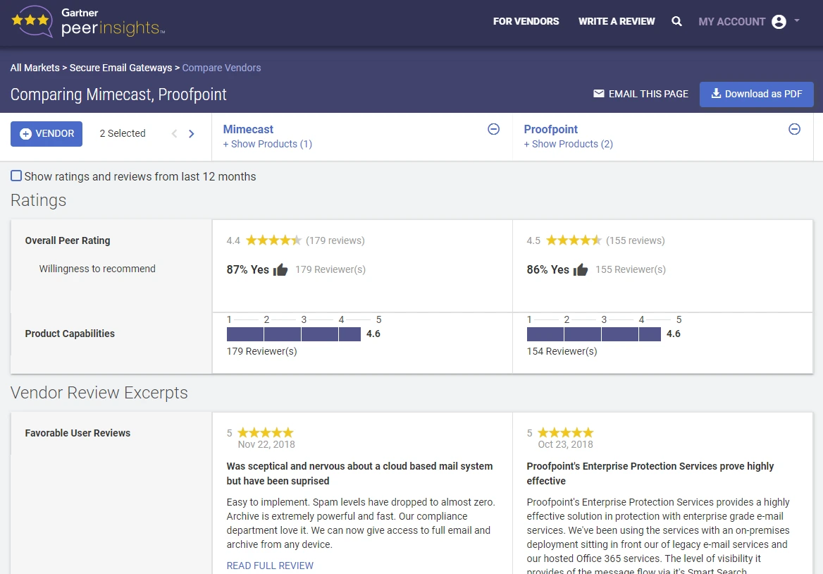
Task: Open the Mimecast vendor link
Action: [248, 129]
